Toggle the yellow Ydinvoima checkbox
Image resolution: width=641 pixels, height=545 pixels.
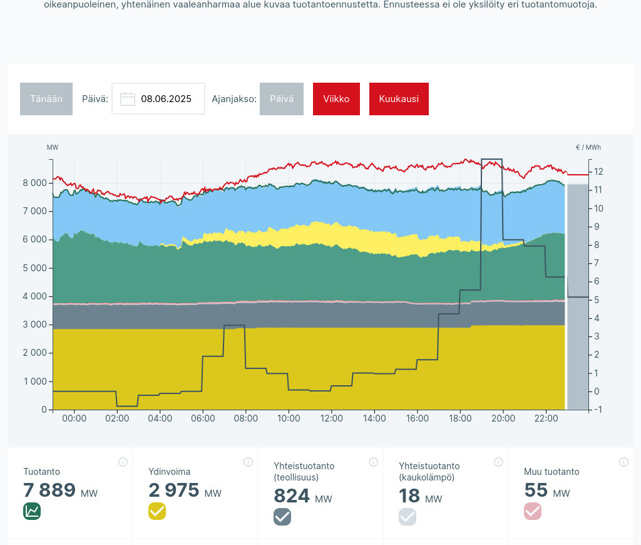click(x=157, y=511)
